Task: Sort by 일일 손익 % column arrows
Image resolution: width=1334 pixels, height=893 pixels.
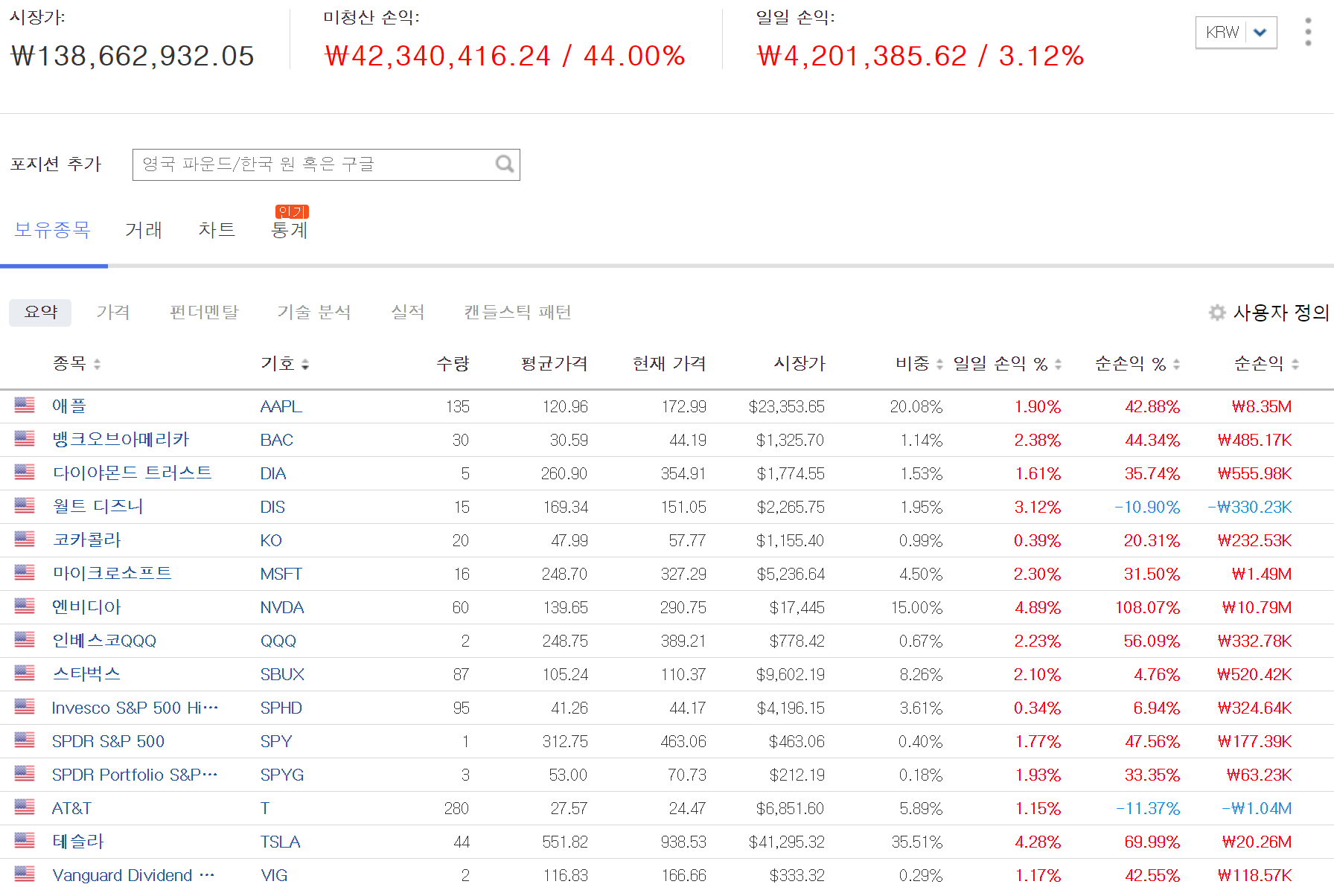Action: [1058, 364]
